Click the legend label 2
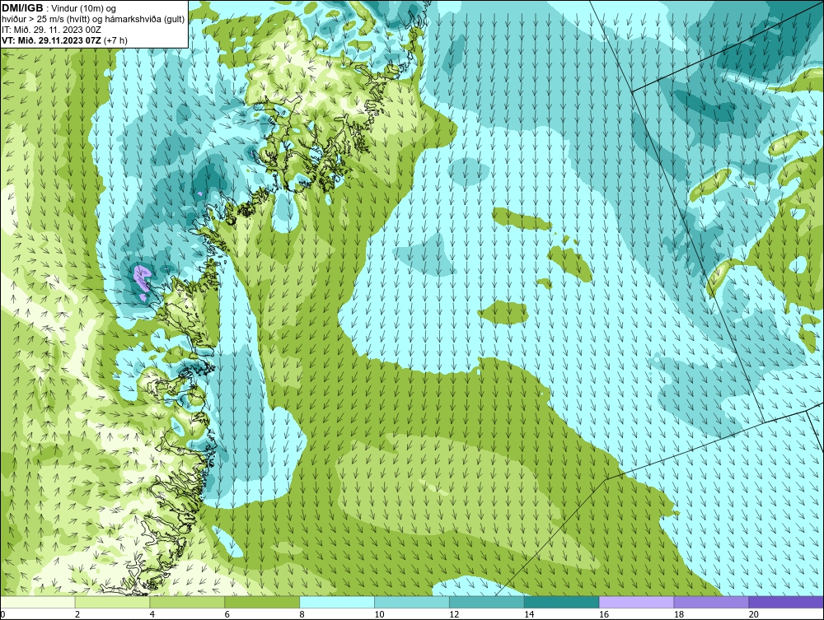 point(77,614)
